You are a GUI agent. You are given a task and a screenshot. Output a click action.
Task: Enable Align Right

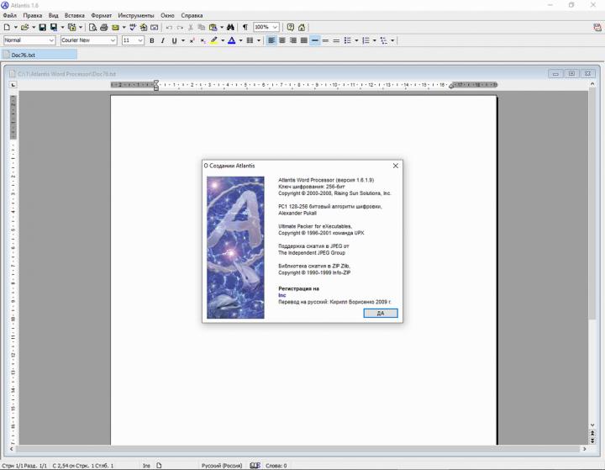(293, 40)
